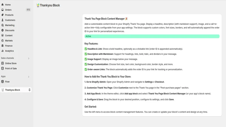Viewport: 226px width, 127px height.
Task: Click the Apps heading label
Action: point(3,76)
